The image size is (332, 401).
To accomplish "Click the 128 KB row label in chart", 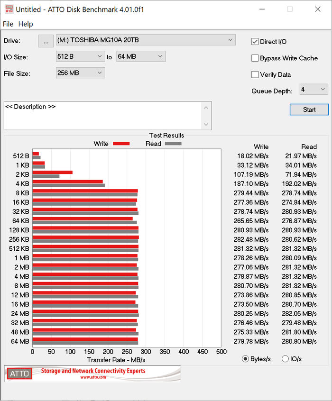I will [19, 230].
